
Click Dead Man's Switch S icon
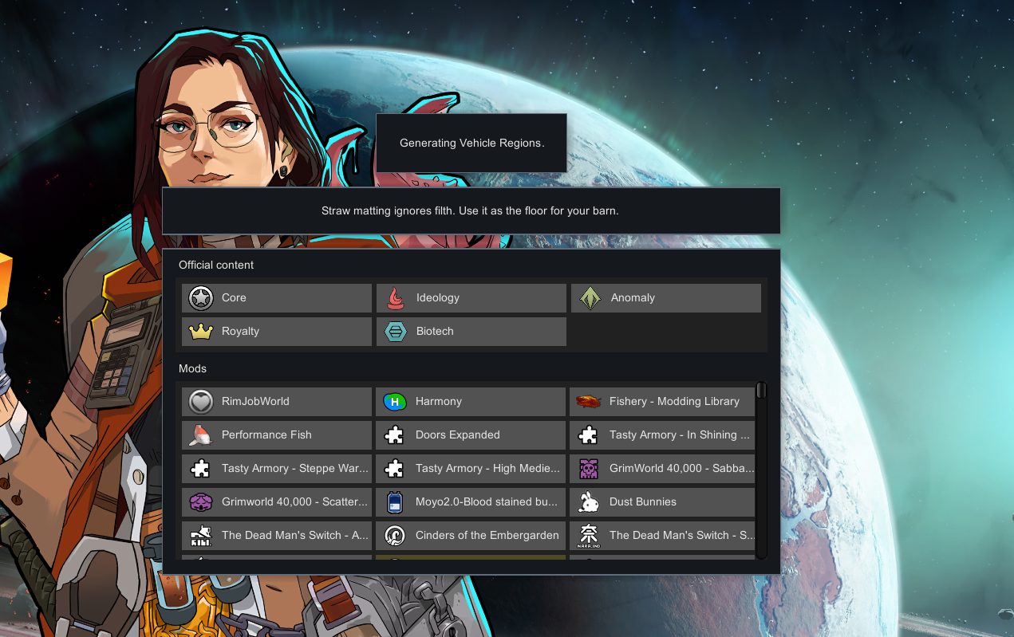(x=588, y=536)
